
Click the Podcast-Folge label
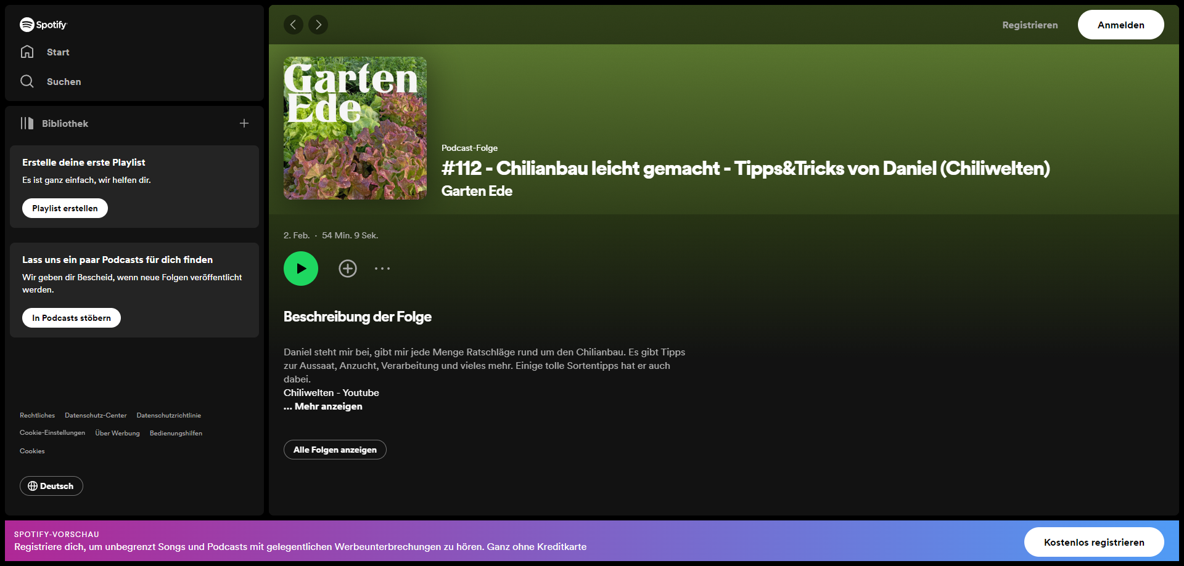tap(469, 148)
